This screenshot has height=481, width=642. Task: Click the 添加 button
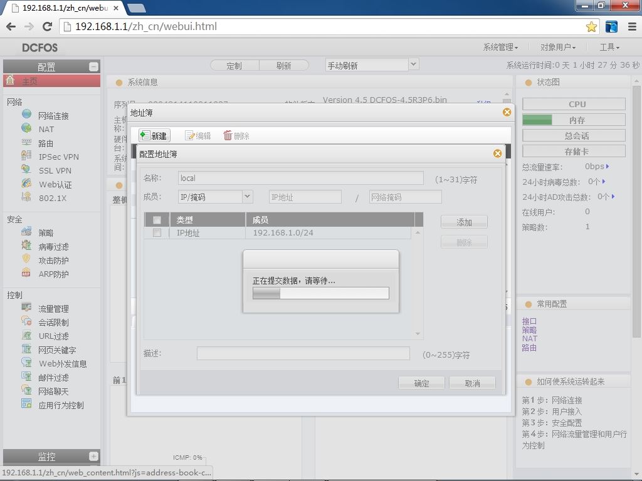coord(464,222)
